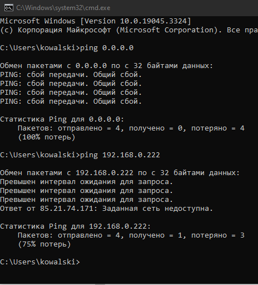Click 'Статистика Ping для 192.168.0.222' heading
Image resolution: width=258 pixels, height=285 pixels.
pyautogui.click(x=75, y=226)
